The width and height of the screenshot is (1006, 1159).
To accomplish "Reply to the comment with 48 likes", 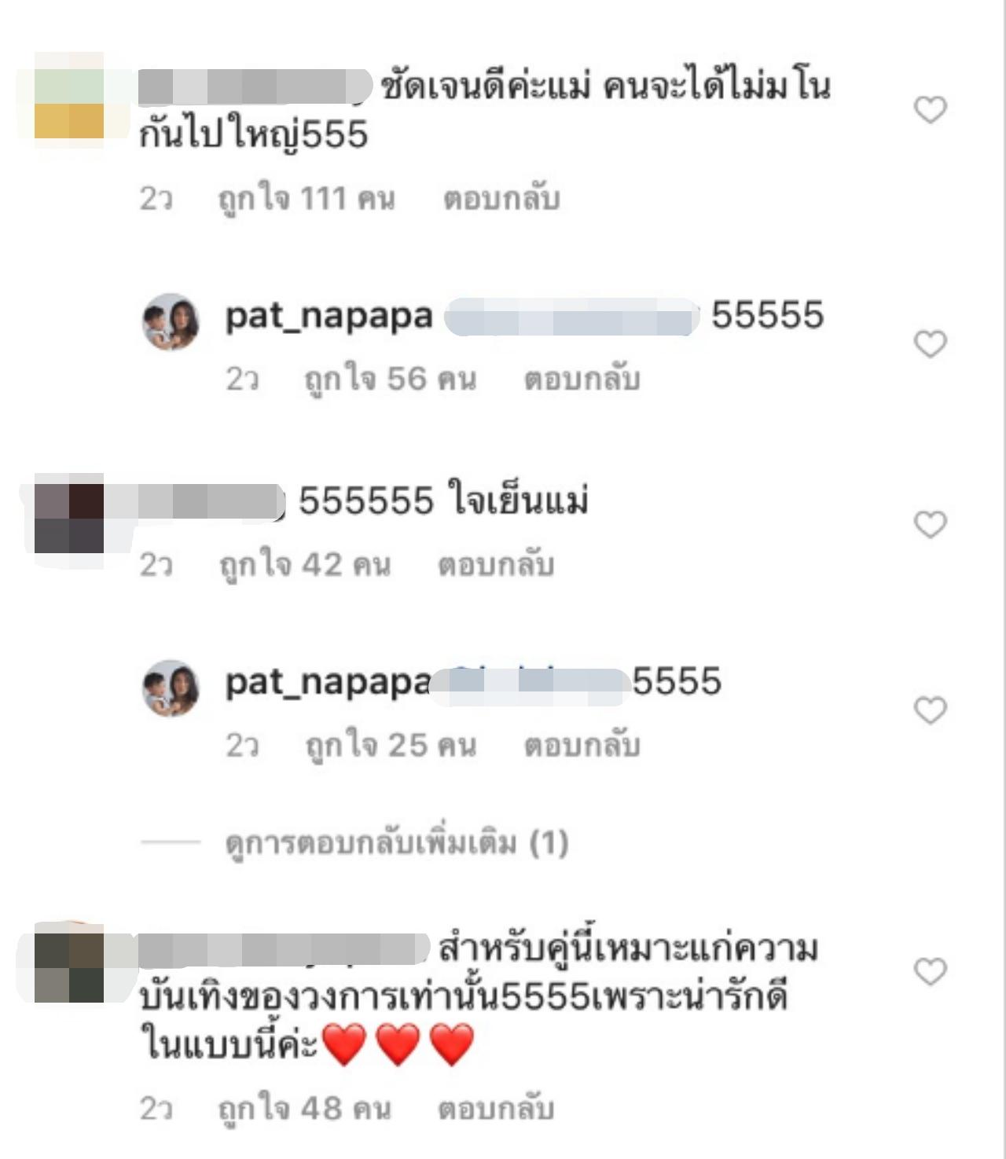I will pos(496,1109).
